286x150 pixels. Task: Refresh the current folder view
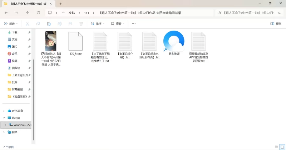(38, 12)
